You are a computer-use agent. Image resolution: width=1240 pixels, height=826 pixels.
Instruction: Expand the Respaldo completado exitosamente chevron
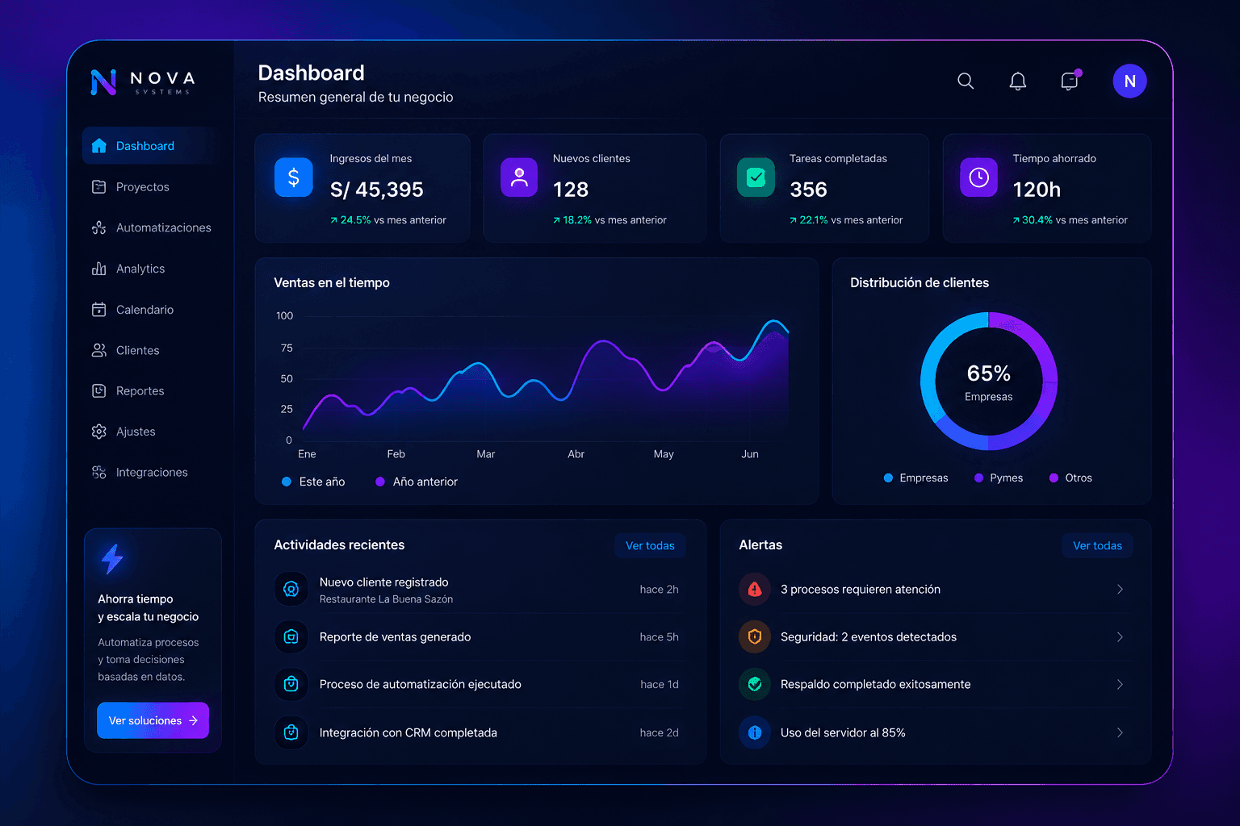[x=1120, y=685]
